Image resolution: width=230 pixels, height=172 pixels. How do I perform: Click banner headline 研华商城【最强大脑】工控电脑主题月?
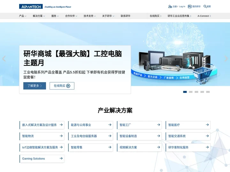click(73, 58)
